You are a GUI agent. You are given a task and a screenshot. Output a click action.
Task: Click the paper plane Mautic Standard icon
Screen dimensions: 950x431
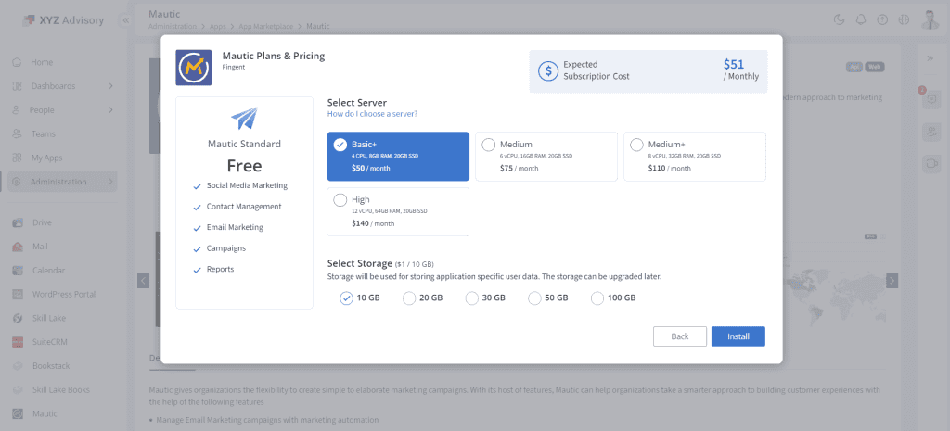tap(244, 119)
